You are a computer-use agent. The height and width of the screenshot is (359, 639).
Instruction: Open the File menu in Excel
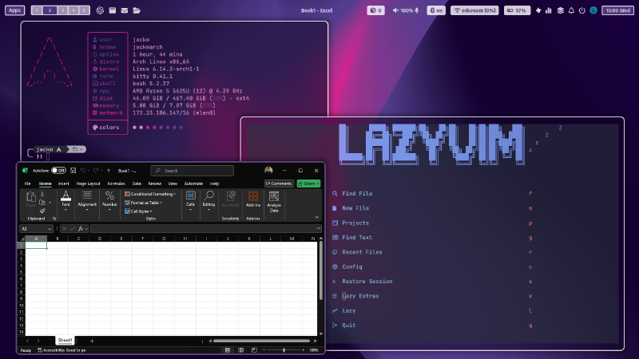27,183
